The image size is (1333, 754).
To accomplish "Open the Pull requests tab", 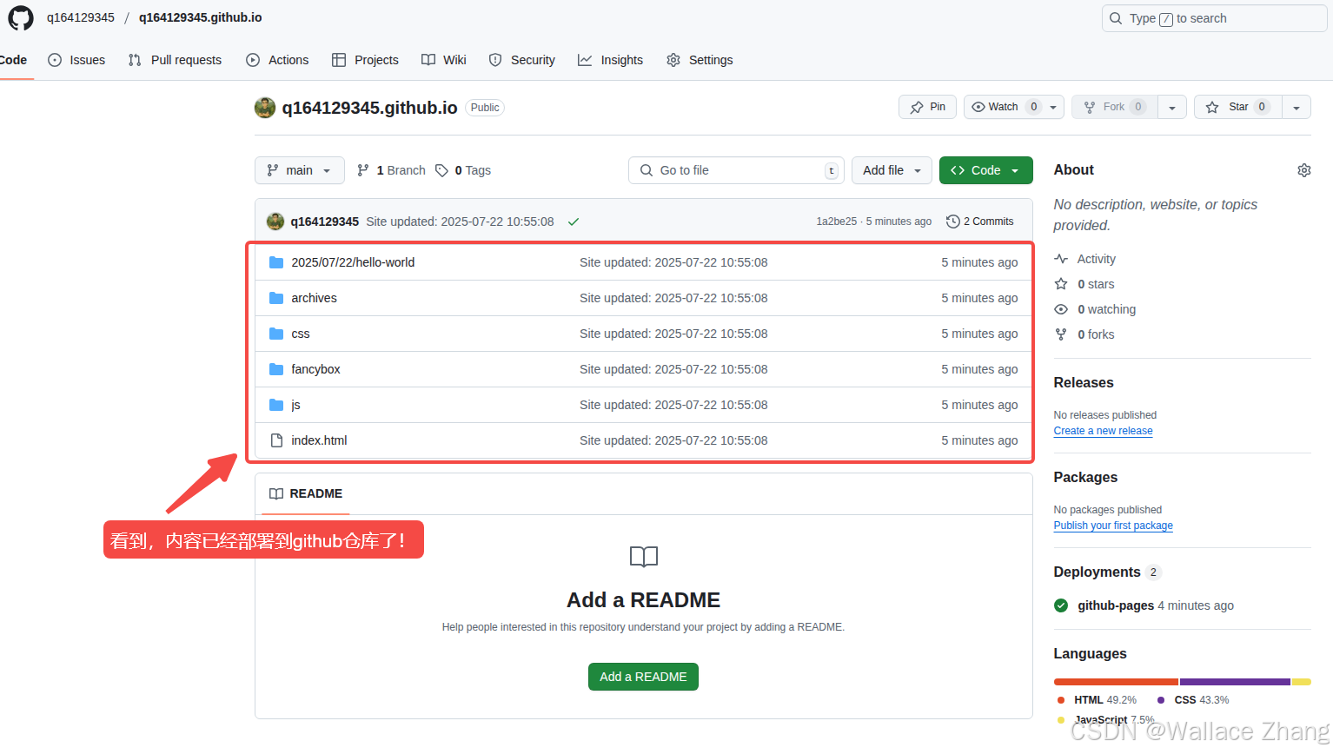I will 175,60.
